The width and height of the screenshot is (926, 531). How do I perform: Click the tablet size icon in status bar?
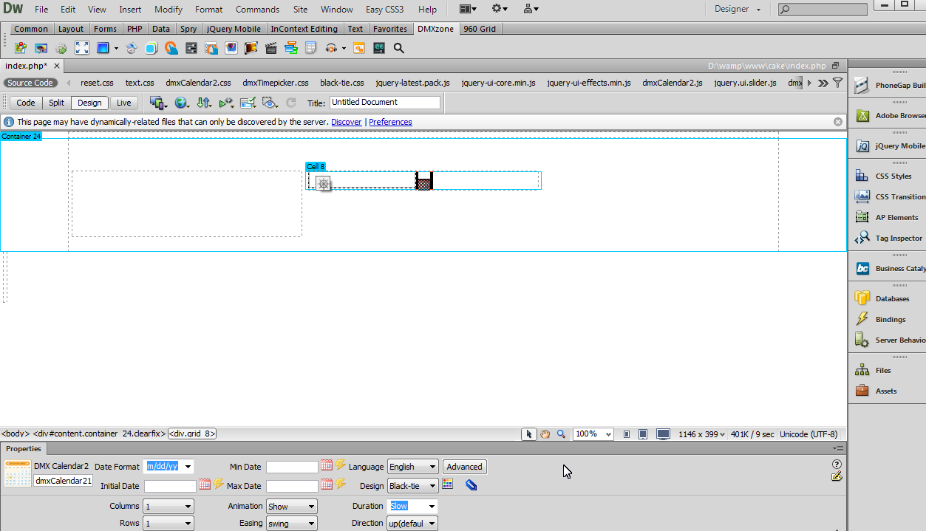coord(643,434)
